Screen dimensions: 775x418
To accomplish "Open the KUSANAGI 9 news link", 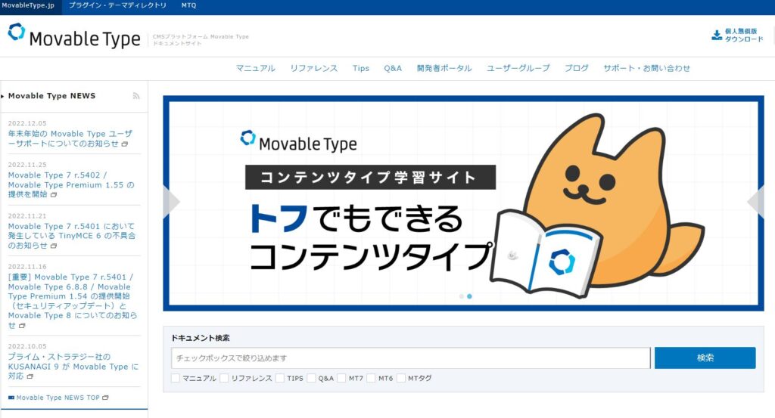I will (73, 366).
